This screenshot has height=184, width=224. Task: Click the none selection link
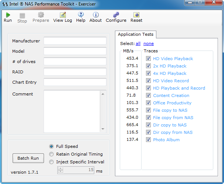149,44
